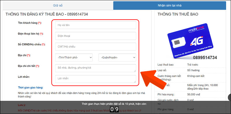The height and width of the screenshot is (114, 231).
Task: Click the Trả trước value
Action: tap(193, 65)
